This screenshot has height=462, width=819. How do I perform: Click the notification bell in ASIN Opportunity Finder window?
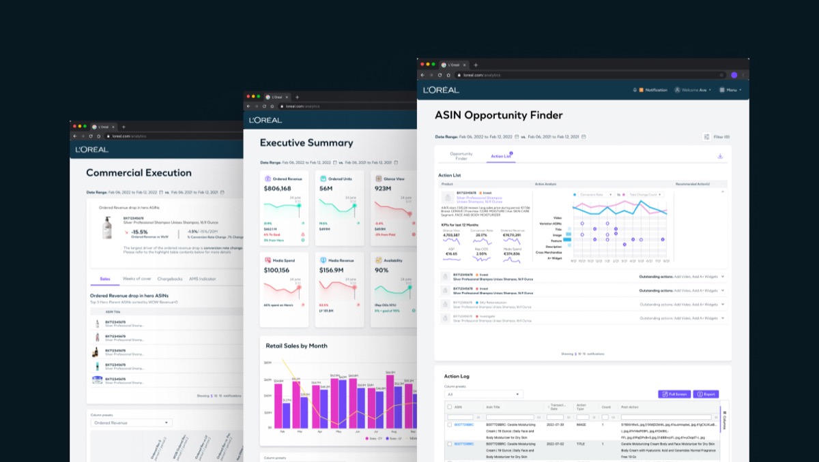tap(635, 90)
